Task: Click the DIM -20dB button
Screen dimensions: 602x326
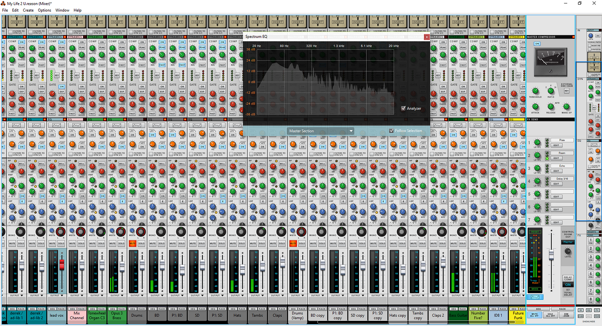Action: click(x=566, y=316)
